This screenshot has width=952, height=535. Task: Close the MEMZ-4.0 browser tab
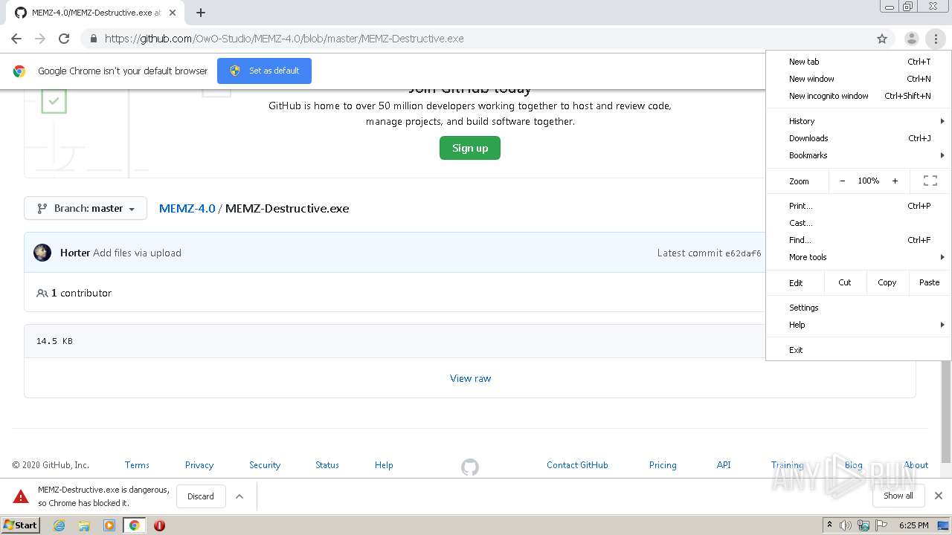tap(173, 13)
